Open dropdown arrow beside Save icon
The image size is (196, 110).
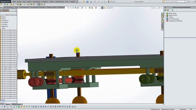89,2
